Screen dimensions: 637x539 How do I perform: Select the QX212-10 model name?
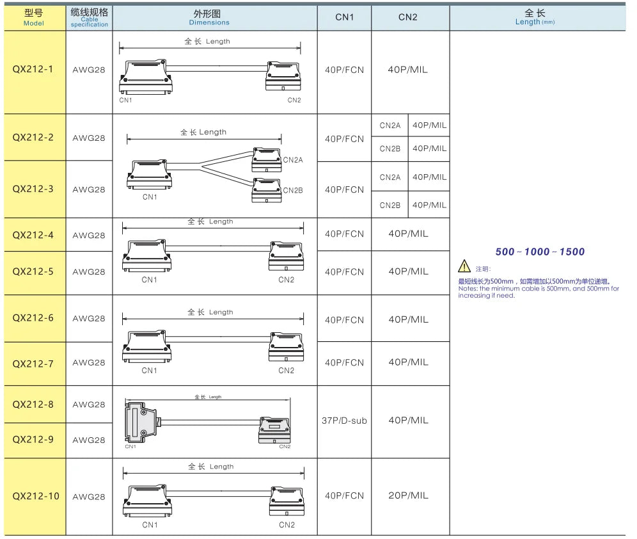click(x=36, y=496)
